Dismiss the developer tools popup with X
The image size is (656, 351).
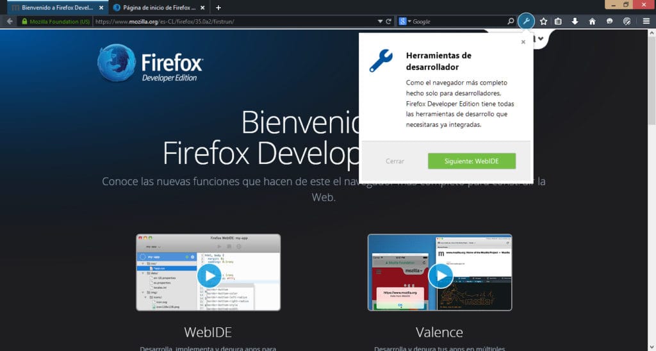(523, 42)
